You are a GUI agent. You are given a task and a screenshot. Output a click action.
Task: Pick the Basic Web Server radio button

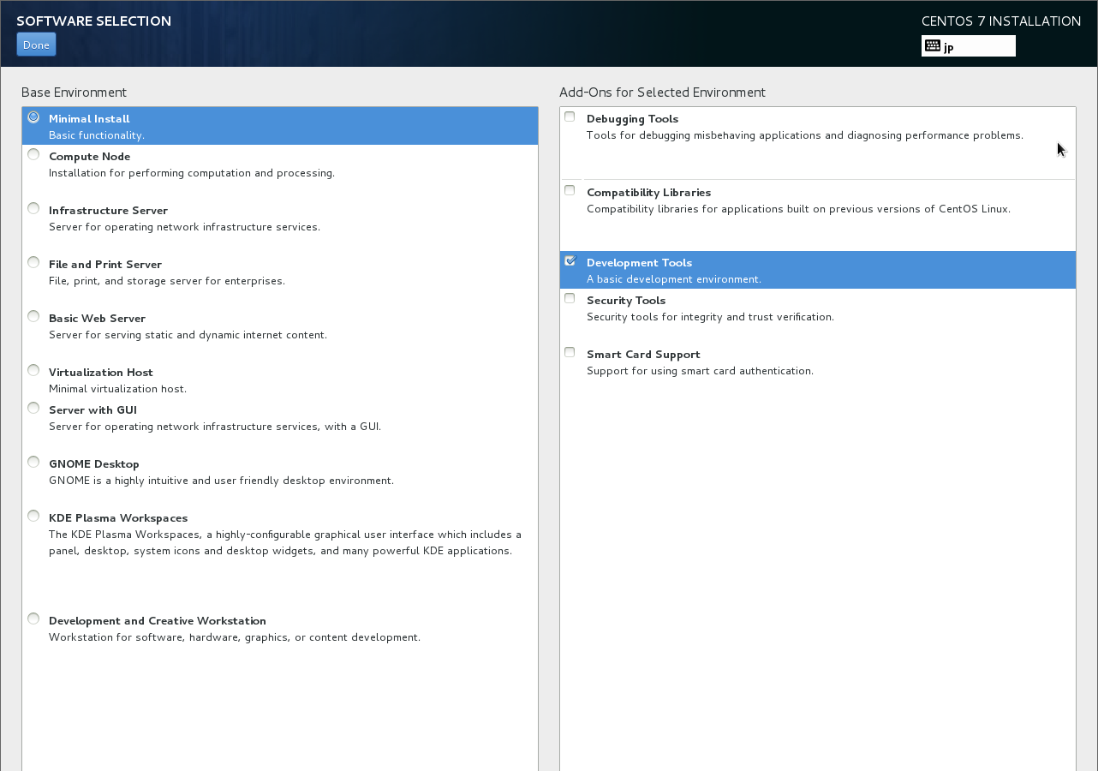tap(33, 316)
